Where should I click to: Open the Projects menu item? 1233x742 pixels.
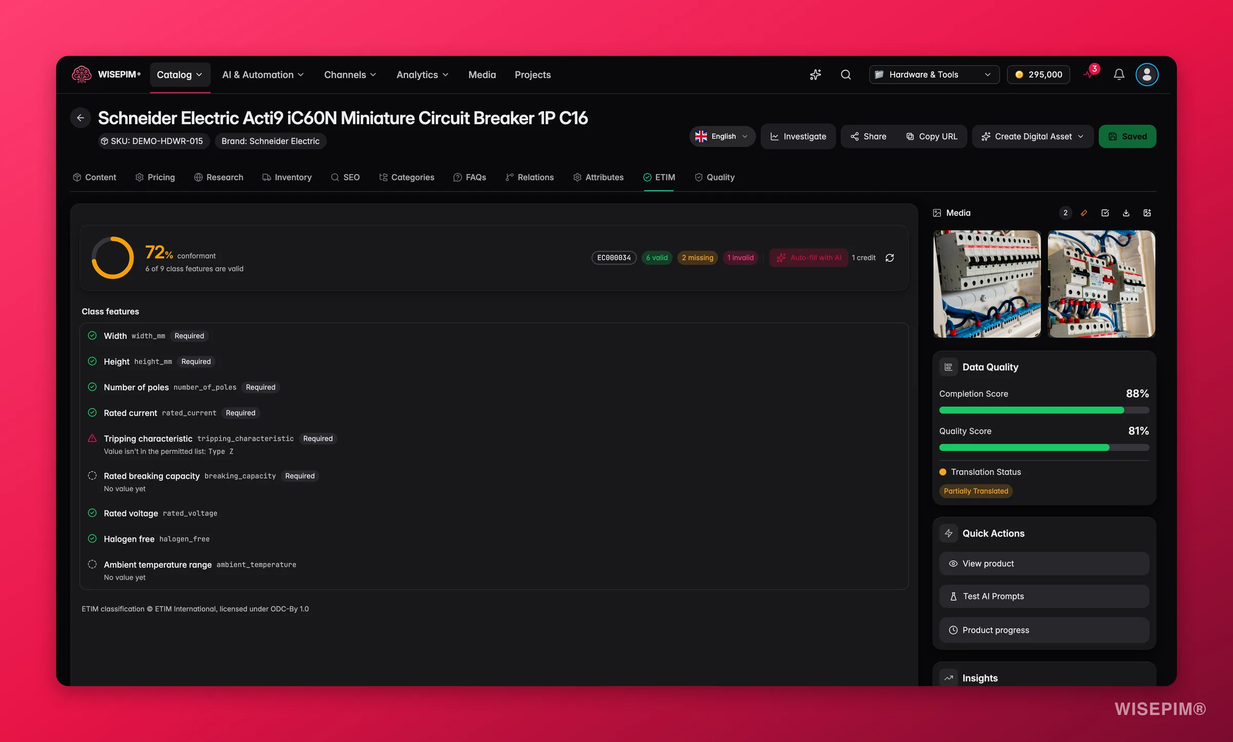[x=533, y=75]
